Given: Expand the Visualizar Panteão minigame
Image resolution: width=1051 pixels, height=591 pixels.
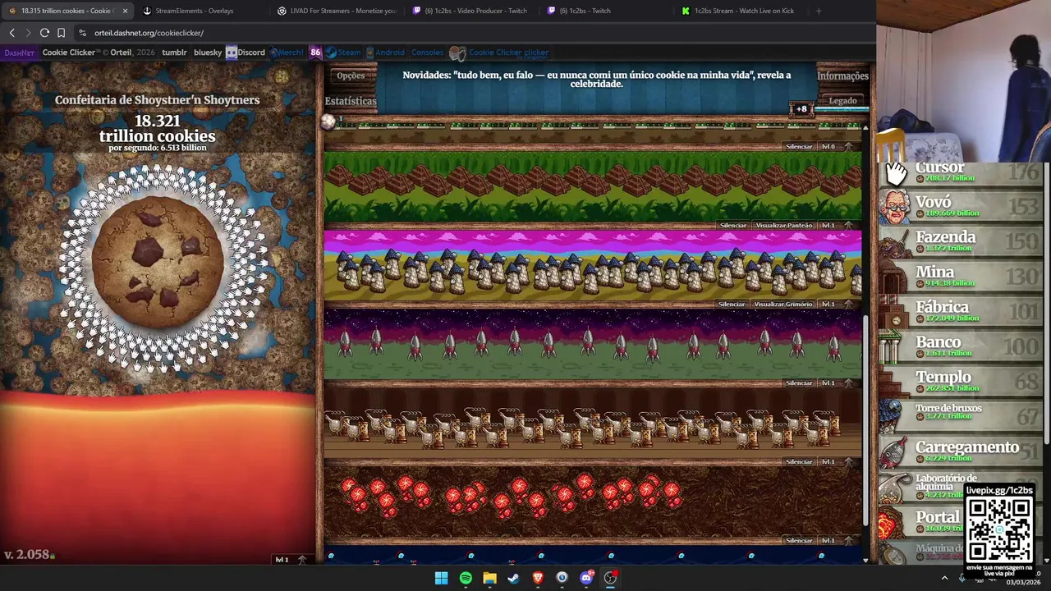Looking at the screenshot, I should pyautogui.click(x=783, y=226).
